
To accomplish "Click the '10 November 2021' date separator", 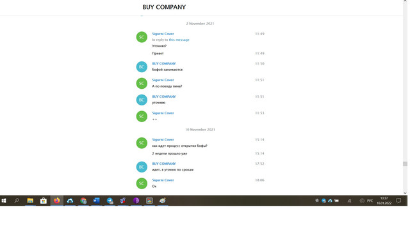I will point(200,130).
